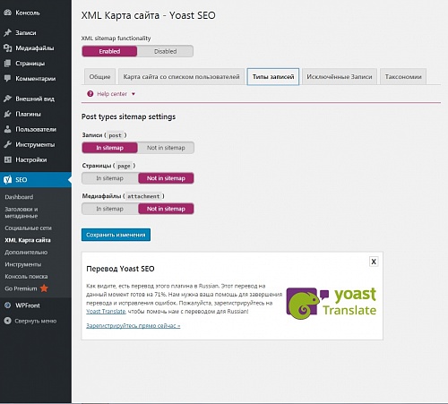
Task: Click the Инструменты wrench icon
Action: point(7,144)
